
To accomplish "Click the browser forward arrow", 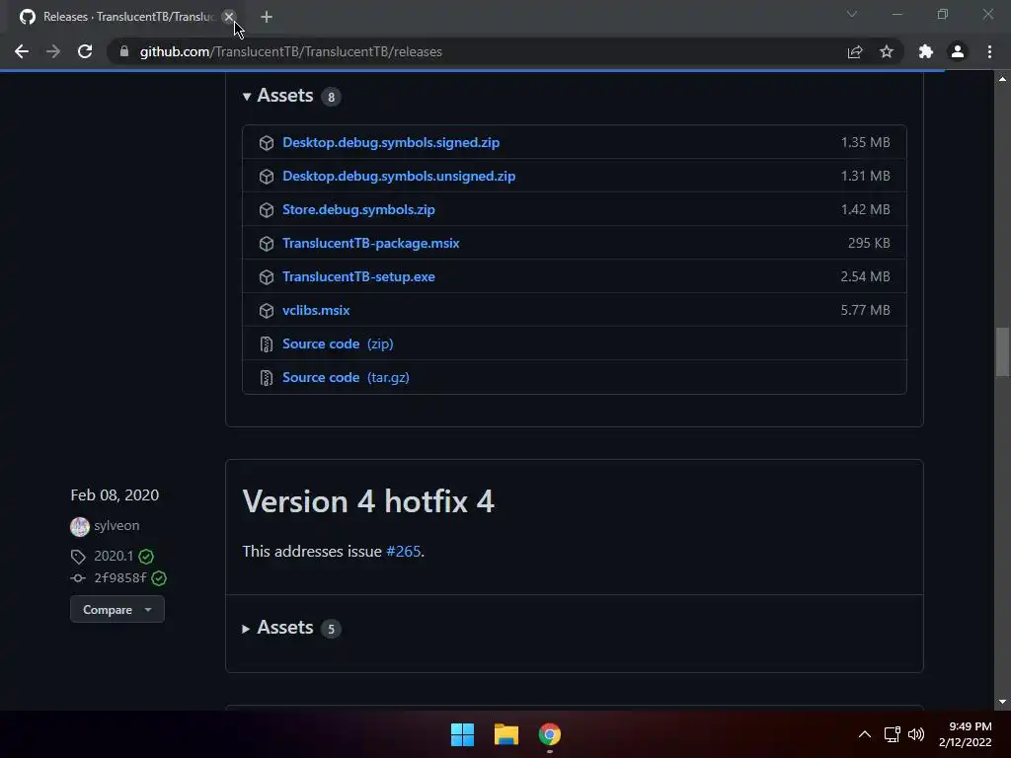I will (53, 51).
